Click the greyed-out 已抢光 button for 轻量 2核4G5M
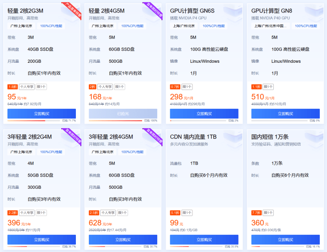327x252 pixels. coord(123,114)
